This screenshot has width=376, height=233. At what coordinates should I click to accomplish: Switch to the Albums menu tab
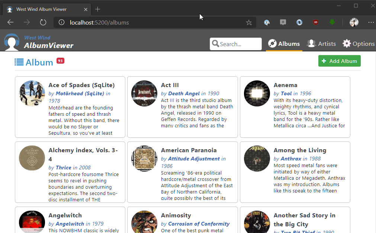pyautogui.click(x=284, y=44)
